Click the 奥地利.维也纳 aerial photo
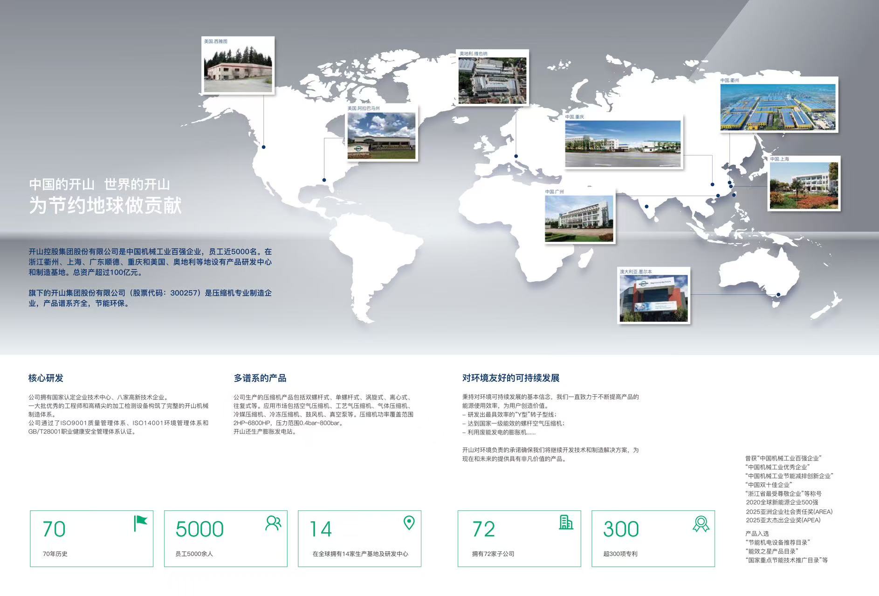 pos(492,81)
